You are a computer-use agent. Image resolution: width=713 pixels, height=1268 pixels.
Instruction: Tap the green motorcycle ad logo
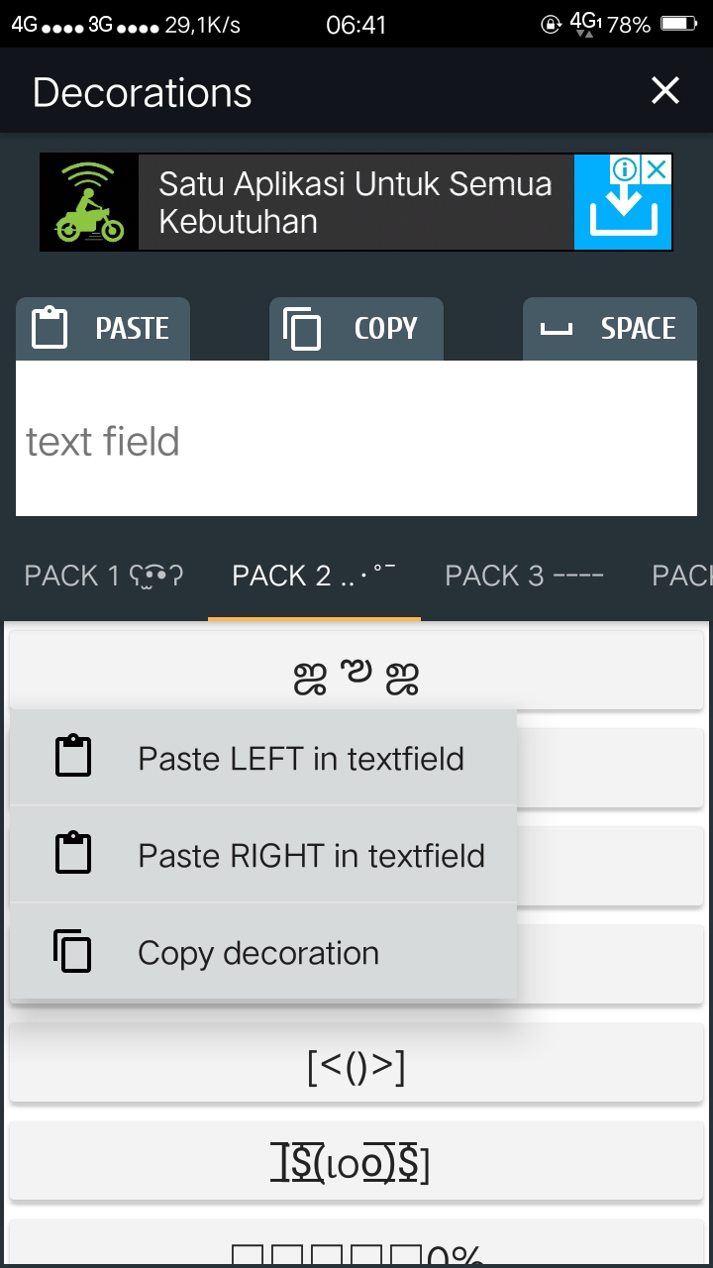pyautogui.click(x=89, y=203)
